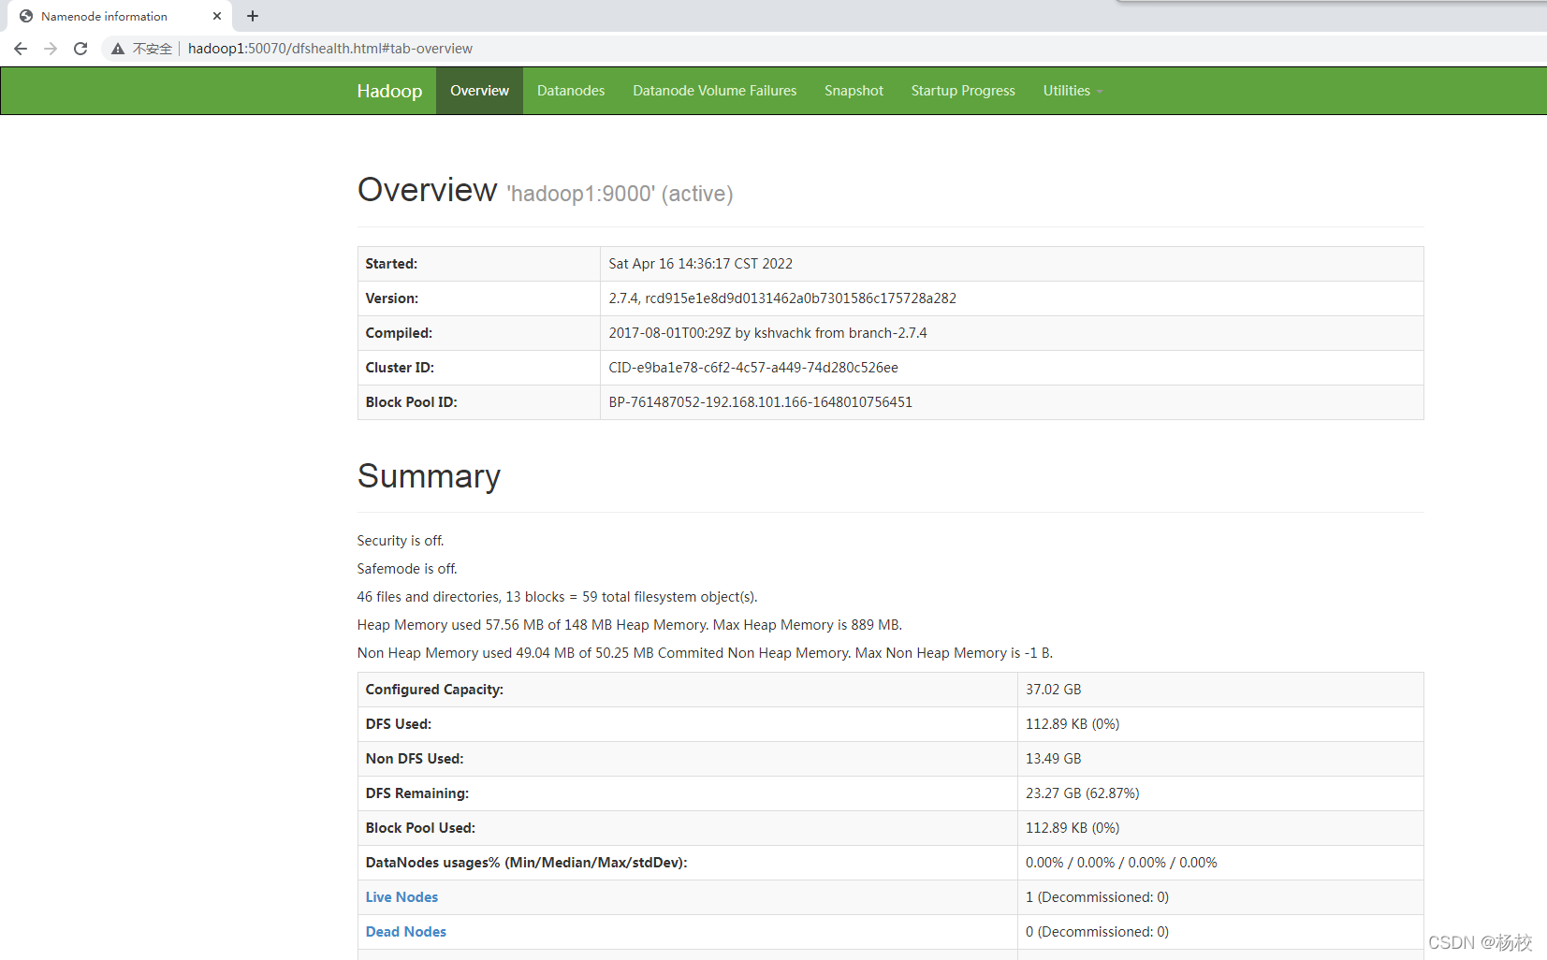1547x960 pixels.
Task: Click the 'hadoop1:9000' (active) subtitle
Action: (x=620, y=194)
